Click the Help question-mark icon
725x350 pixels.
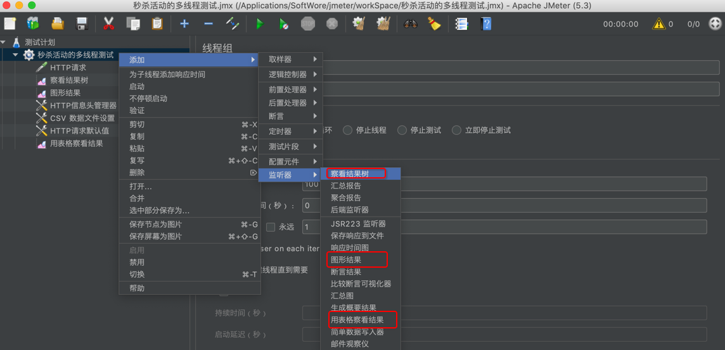pyautogui.click(x=485, y=23)
